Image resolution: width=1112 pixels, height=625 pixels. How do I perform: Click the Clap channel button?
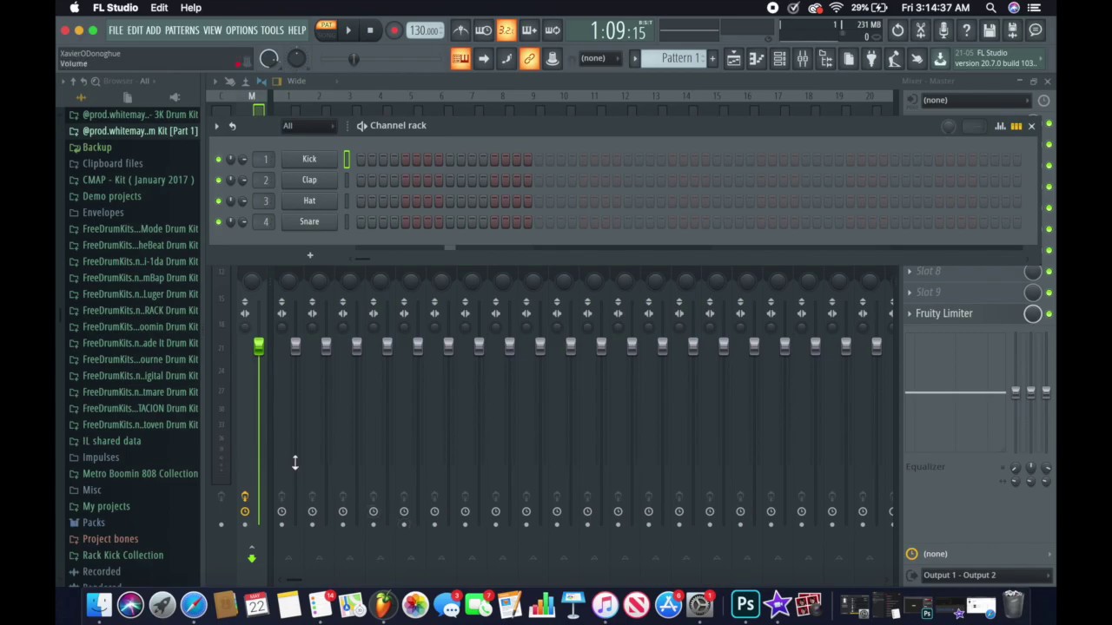[309, 180]
